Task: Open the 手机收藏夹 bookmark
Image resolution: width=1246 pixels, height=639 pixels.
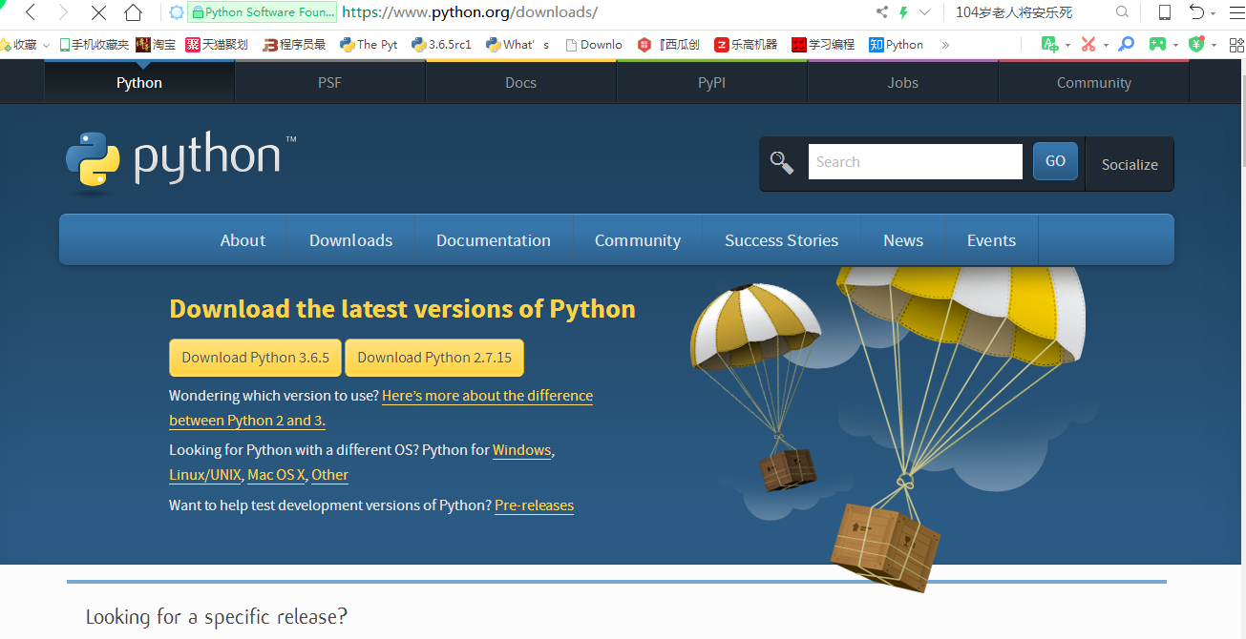Action: click(x=94, y=44)
